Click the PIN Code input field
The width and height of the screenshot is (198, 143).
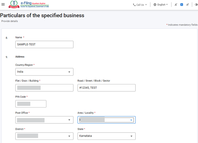(31, 104)
